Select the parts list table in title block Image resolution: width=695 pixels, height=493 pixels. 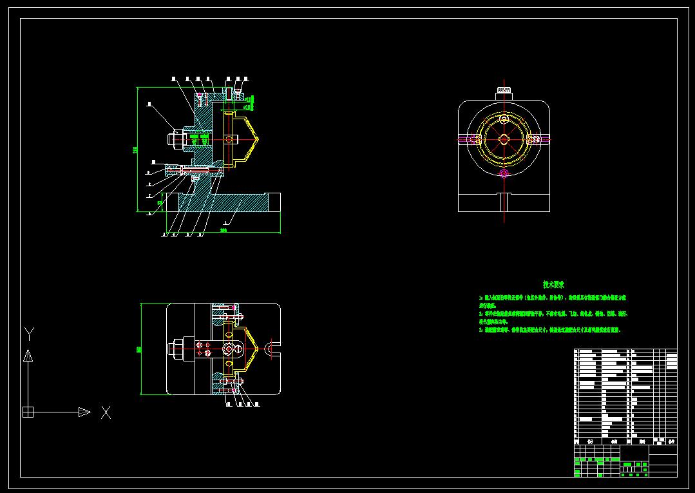click(x=625, y=397)
